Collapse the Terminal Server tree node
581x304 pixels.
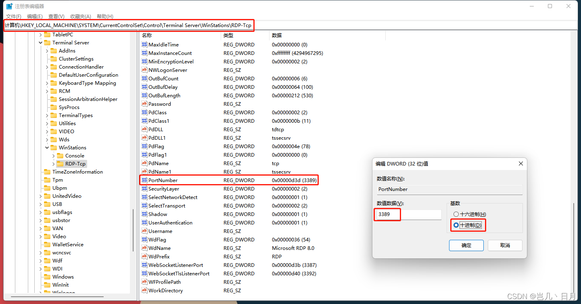[40, 42]
